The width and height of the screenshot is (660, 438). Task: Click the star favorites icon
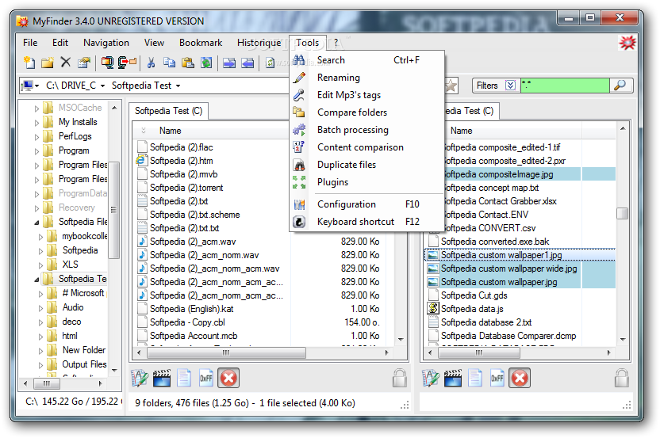pos(451,86)
